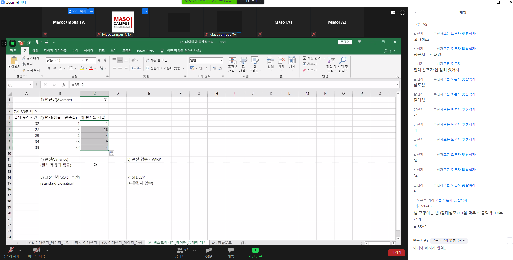Click the Cut (잘라내기) scissors icon

click(24, 58)
